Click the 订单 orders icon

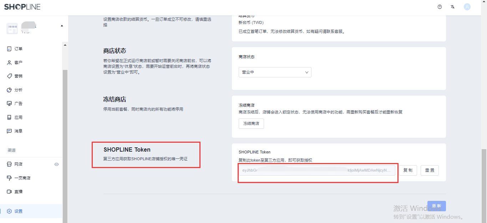coord(10,49)
